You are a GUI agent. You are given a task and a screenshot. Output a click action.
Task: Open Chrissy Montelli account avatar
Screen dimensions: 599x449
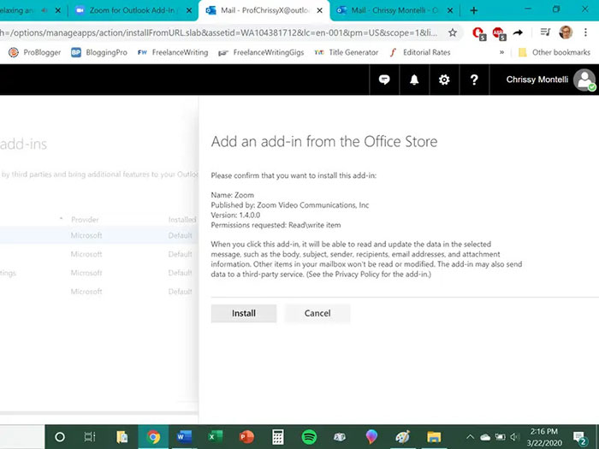point(584,80)
